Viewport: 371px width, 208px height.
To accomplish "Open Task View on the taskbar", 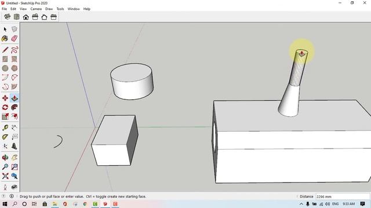I will click(34, 204).
